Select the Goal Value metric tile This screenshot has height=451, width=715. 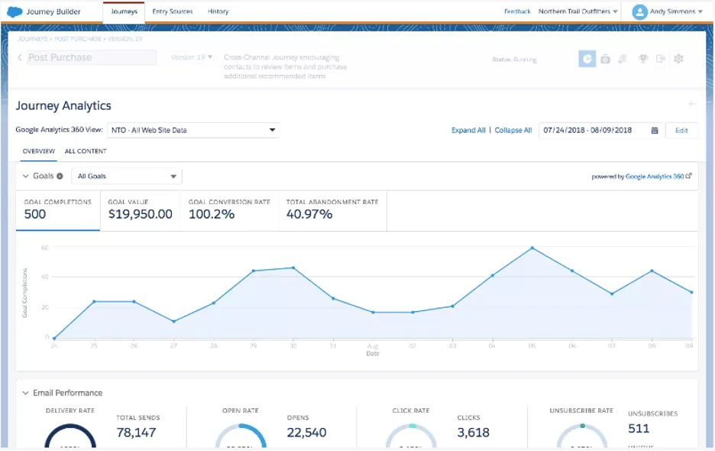coord(140,210)
